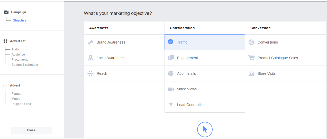Open the Page and links section

click(x=22, y=104)
